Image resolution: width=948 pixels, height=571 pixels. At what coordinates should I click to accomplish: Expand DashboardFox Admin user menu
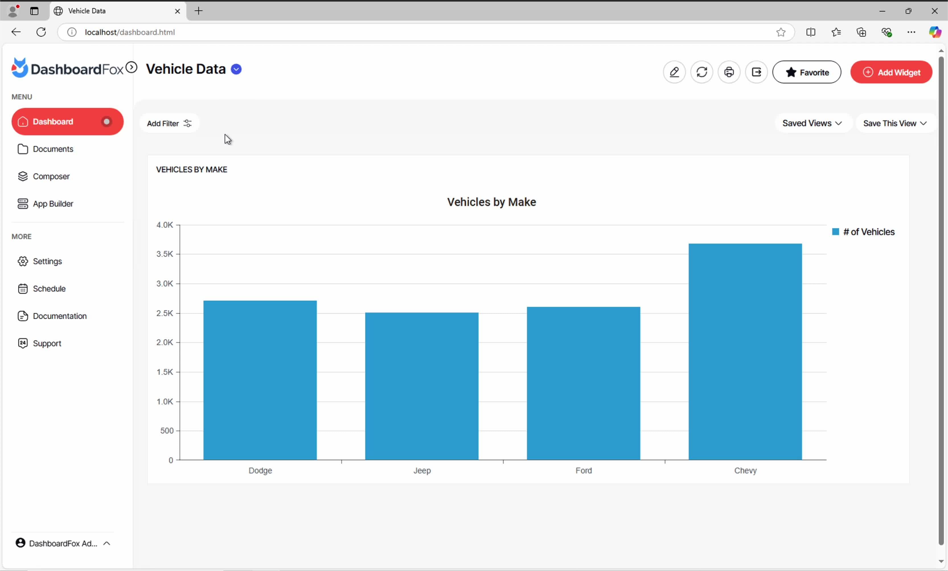(x=63, y=543)
